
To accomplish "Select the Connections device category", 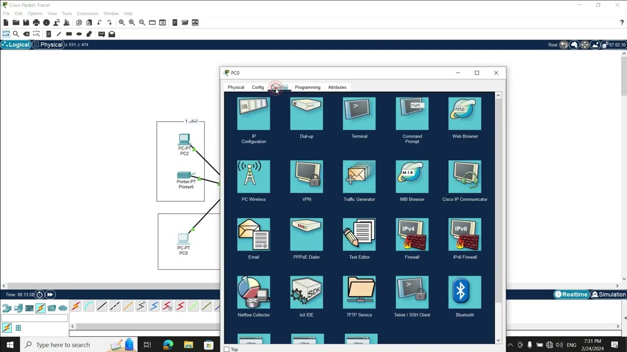I will pyautogui.click(x=40, y=308).
